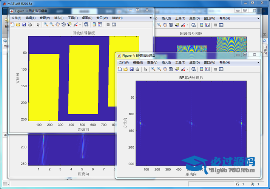The width and height of the screenshot is (270, 189).
Task: Toggle Zoom In tool in Figure 4 toolbar
Action: click(153, 69)
